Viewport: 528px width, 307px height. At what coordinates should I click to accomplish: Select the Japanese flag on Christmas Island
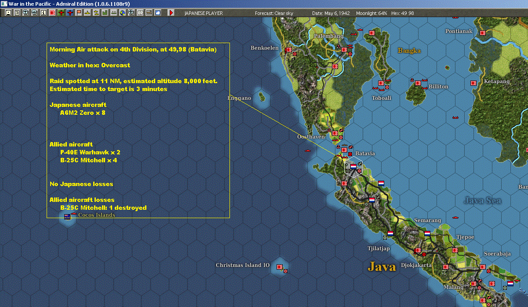(x=279, y=266)
